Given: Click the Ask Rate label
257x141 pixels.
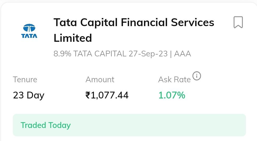Looking at the screenshot, I should pyautogui.click(x=174, y=79).
